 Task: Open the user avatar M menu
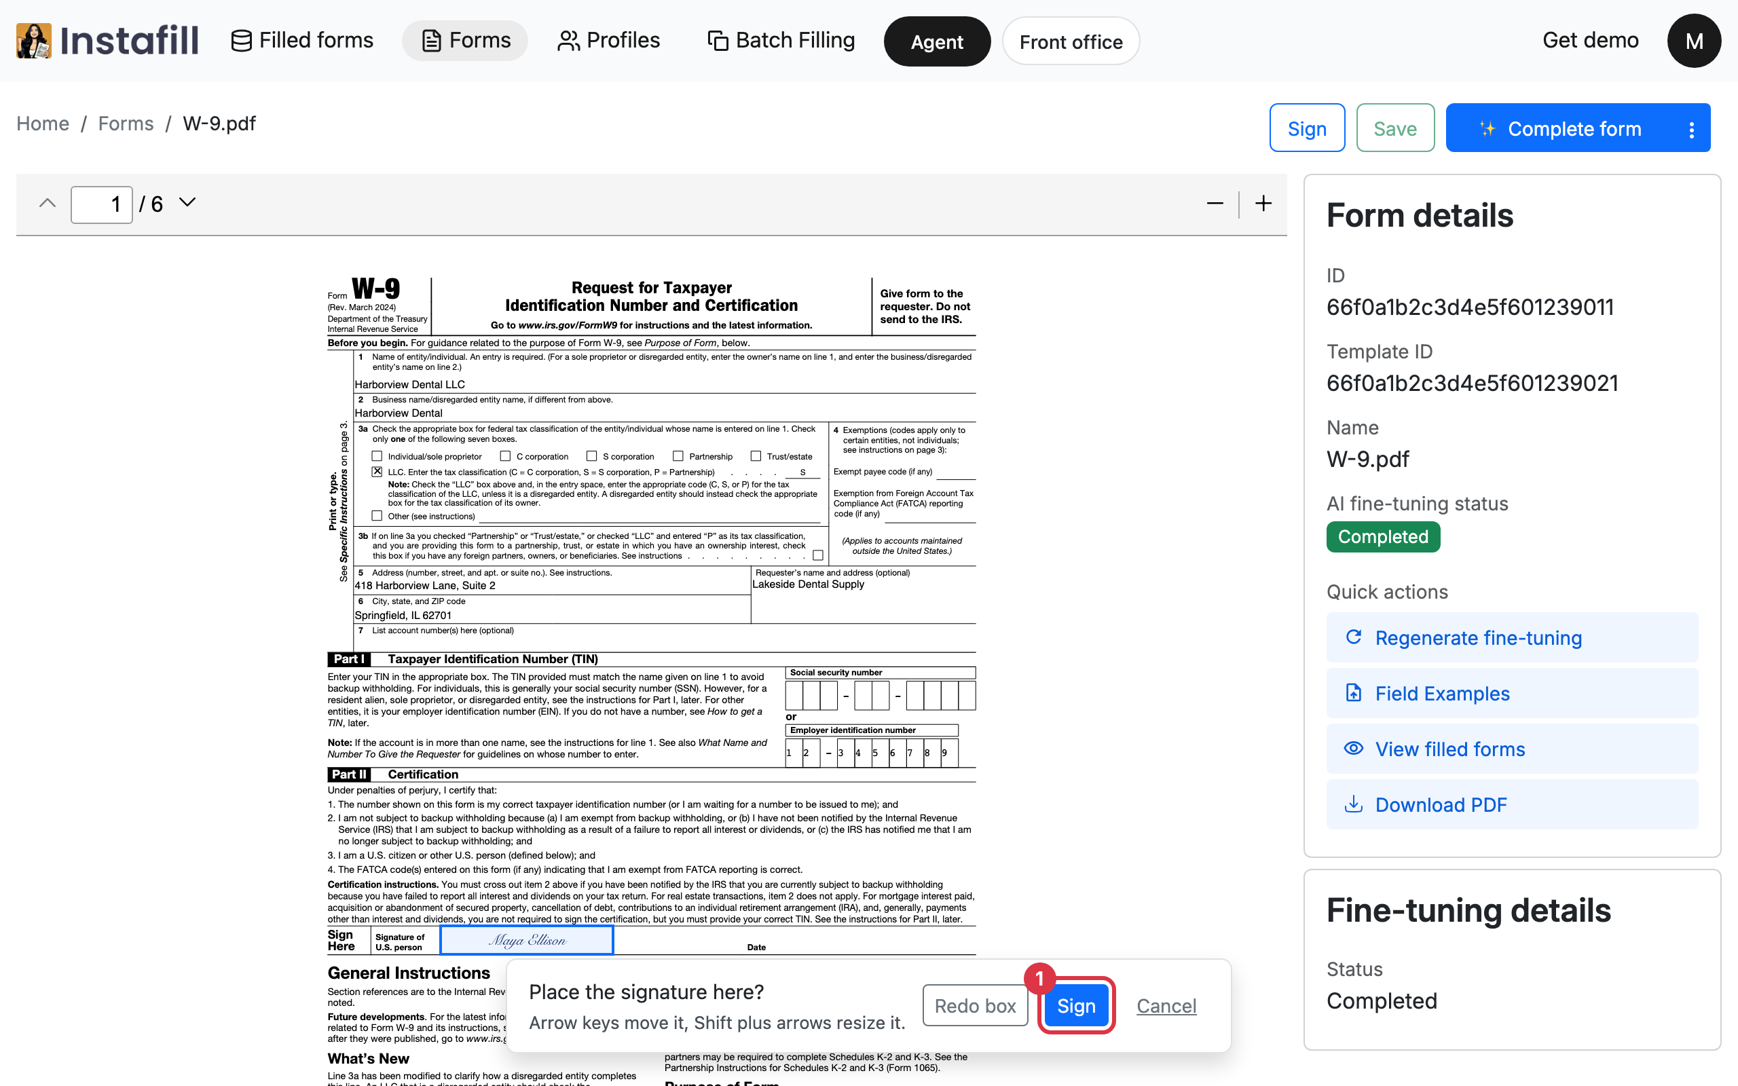click(x=1693, y=41)
